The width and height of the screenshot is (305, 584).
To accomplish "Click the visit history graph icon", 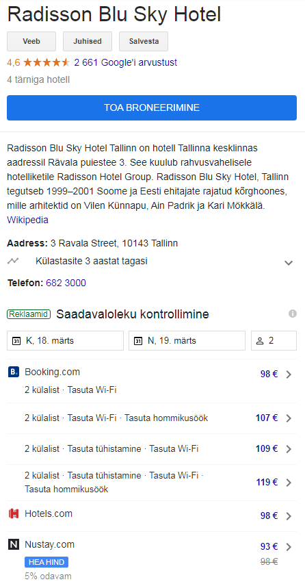I will [13, 261].
